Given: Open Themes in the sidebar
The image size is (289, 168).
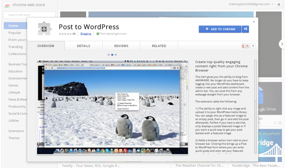Looking at the screenshot, I should pyautogui.click(x=14, y=138).
